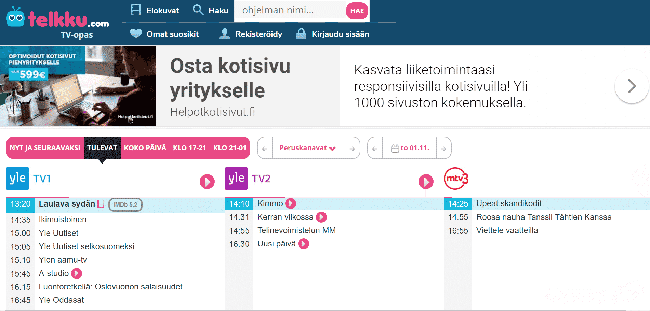
Task: Open the Yle TV1 channel logo
Action: (29, 179)
